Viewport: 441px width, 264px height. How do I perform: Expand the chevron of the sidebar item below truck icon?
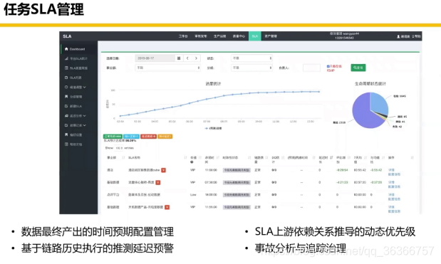[x=84, y=125]
